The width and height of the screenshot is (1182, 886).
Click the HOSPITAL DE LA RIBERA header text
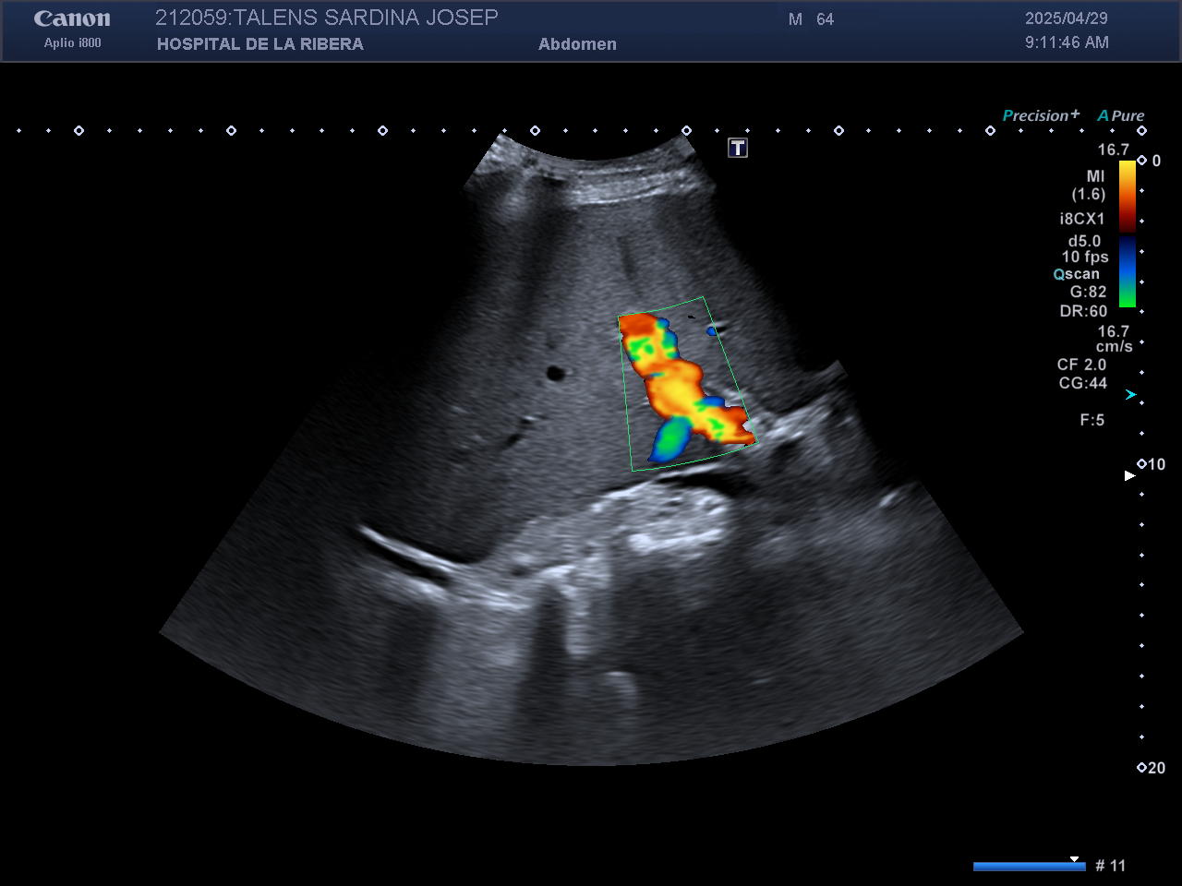(x=259, y=43)
